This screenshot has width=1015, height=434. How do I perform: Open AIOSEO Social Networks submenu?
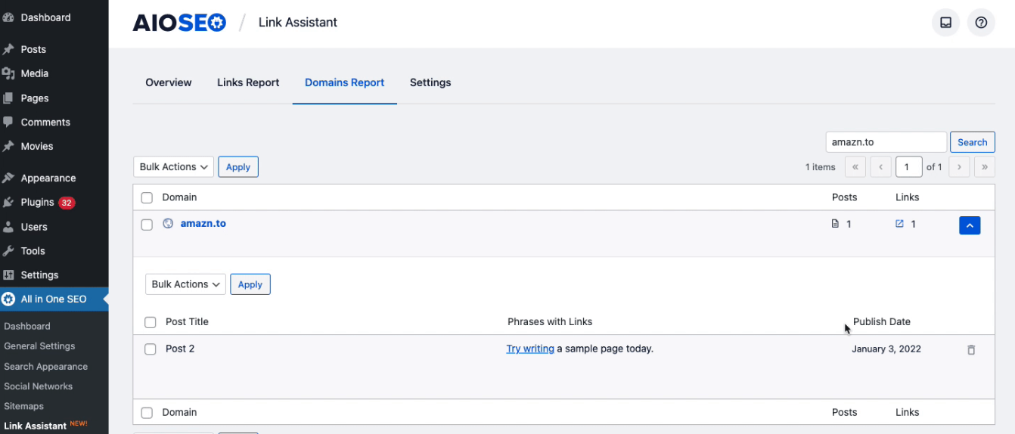38,386
